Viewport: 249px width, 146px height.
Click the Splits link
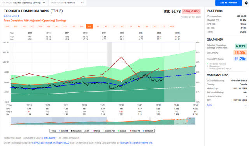point(209,105)
